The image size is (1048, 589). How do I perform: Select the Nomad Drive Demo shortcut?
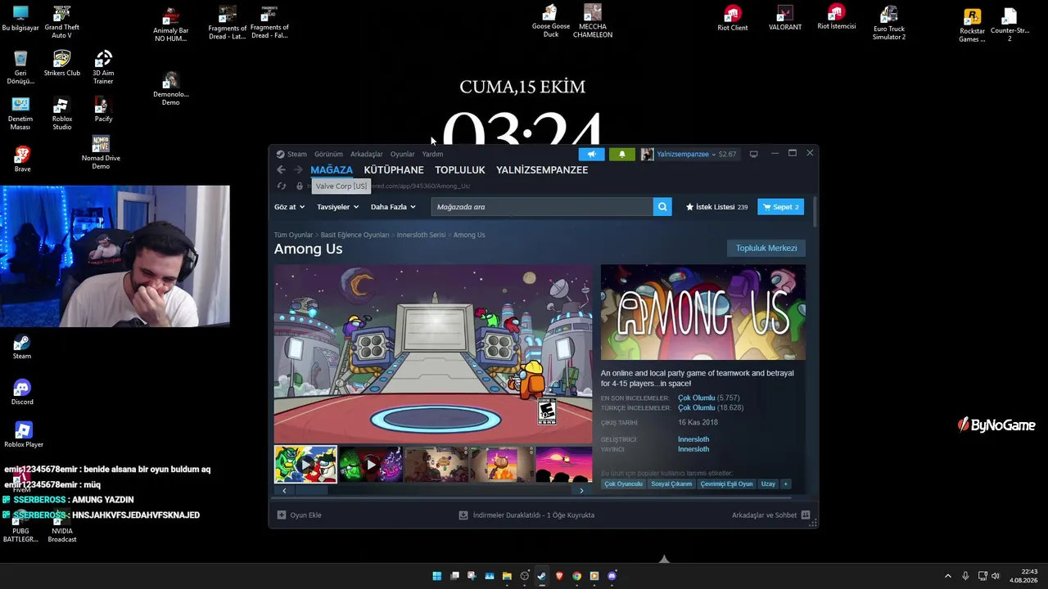tap(101, 153)
